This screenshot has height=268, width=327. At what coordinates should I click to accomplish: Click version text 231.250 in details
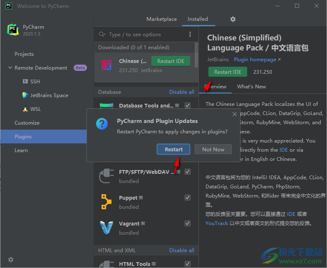pos(263,72)
